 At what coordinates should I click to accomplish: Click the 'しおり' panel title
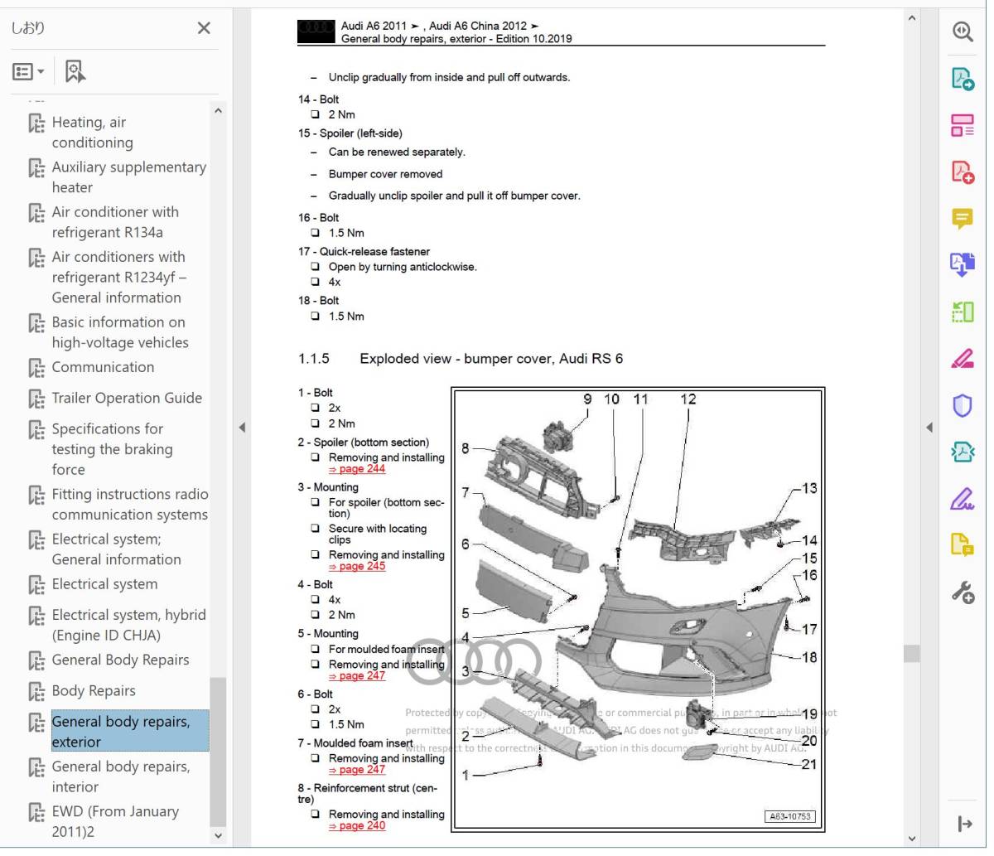(x=28, y=28)
